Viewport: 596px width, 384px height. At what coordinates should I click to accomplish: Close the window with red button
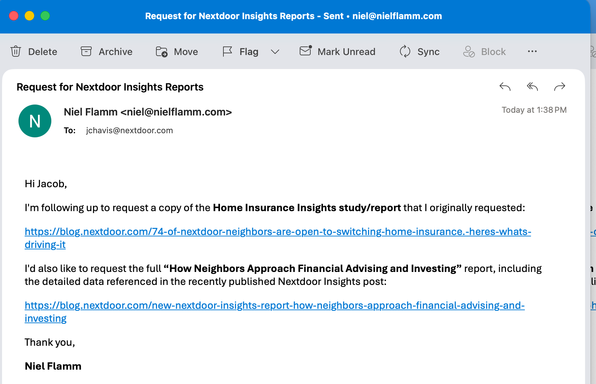14,16
